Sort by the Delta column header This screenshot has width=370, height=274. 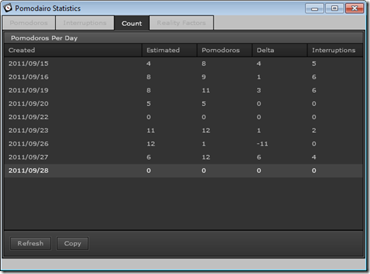pos(280,50)
